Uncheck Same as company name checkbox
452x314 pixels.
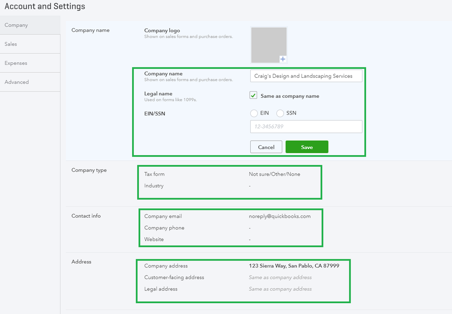point(254,95)
